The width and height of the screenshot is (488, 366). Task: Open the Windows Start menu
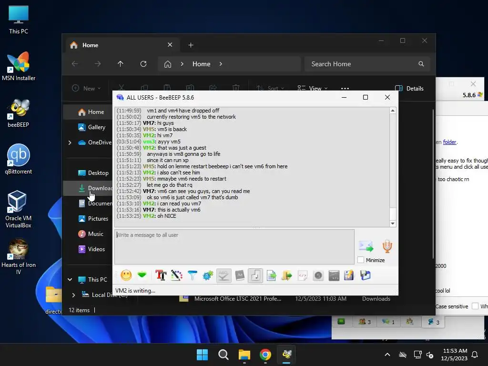(202, 355)
